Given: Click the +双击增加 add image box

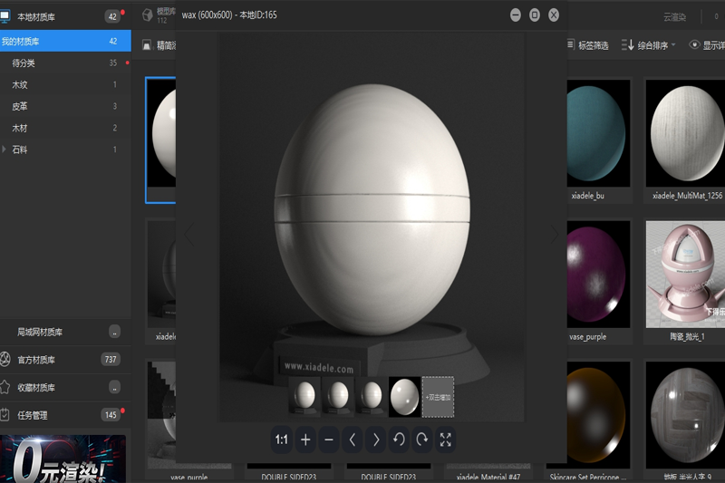Looking at the screenshot, I should click(x=438, y=397).
